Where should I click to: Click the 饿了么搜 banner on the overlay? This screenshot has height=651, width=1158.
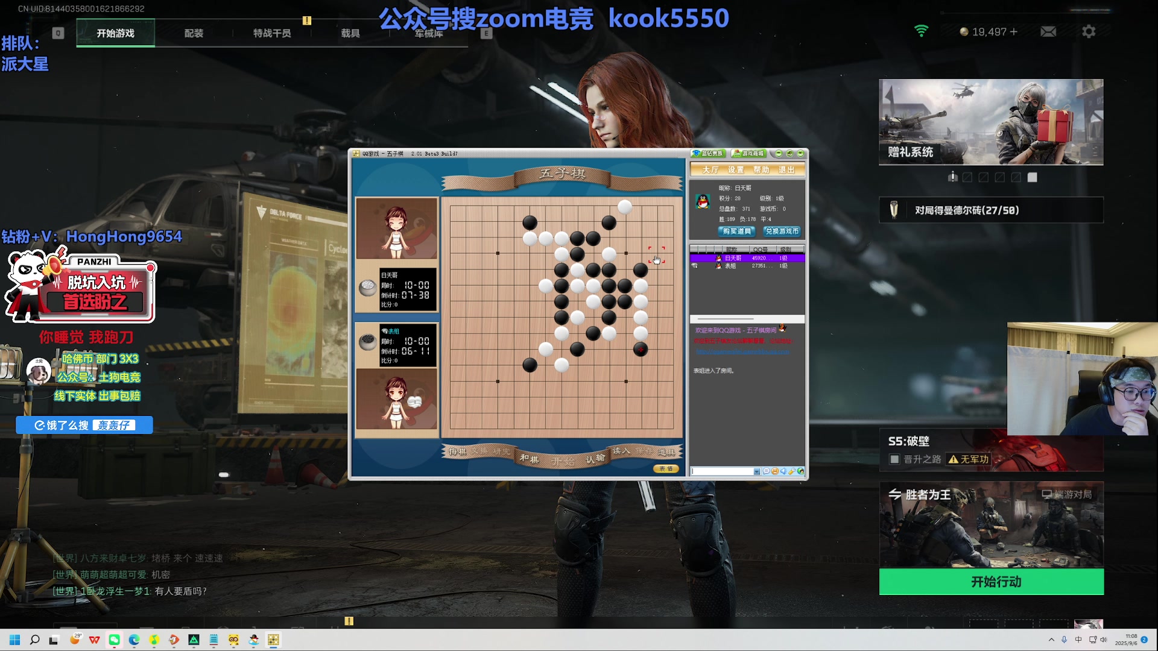click(x=84, y=425)
